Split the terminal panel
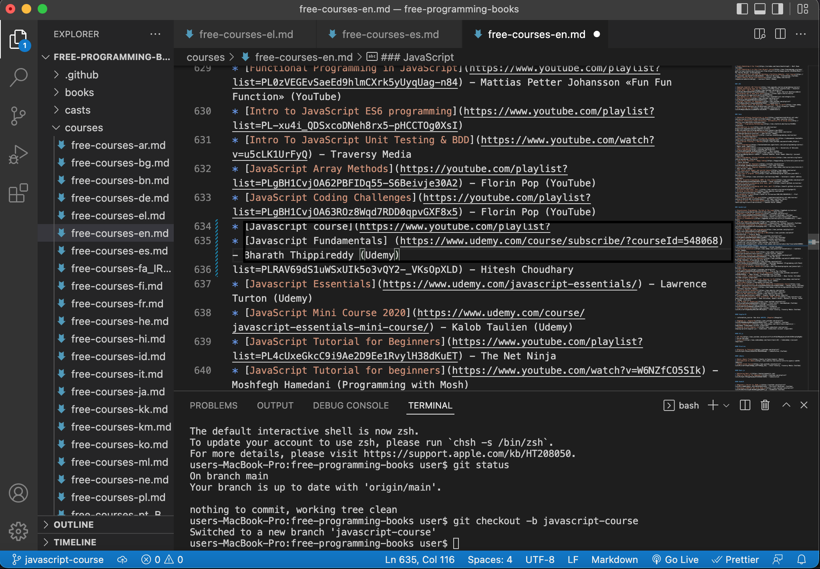Viewport: 820px width, 569px height. point(745,405)
